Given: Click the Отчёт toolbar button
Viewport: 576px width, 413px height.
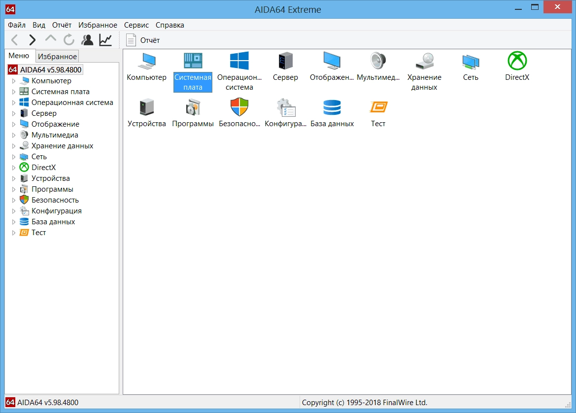Looking at the screenshot, I should 143,40.
